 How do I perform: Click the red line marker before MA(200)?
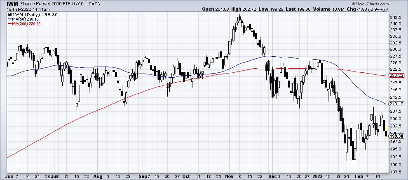(9, 23)
